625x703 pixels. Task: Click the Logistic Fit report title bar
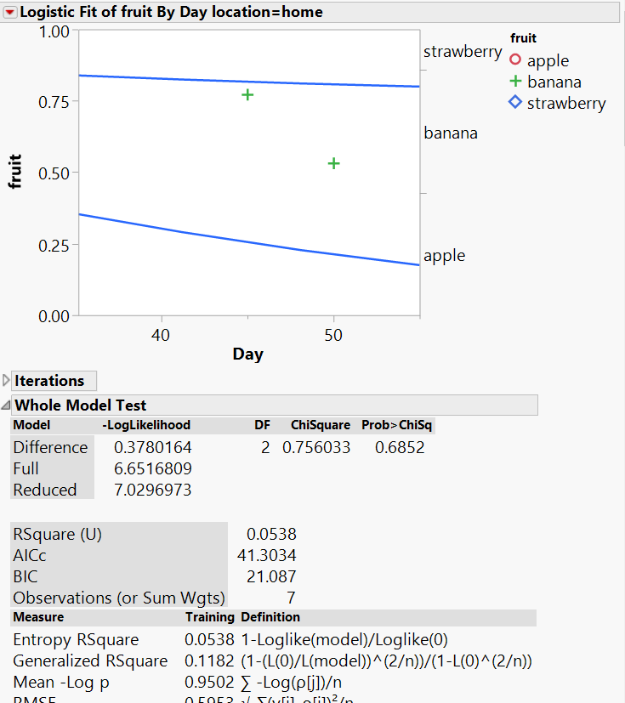click(170, 12)
